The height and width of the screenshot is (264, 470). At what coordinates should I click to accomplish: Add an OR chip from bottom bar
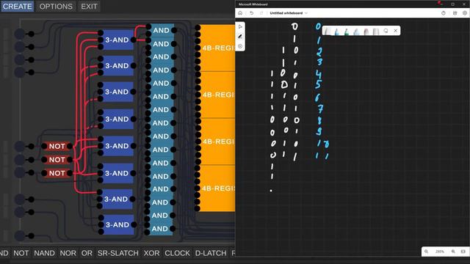tap(87, 253)
